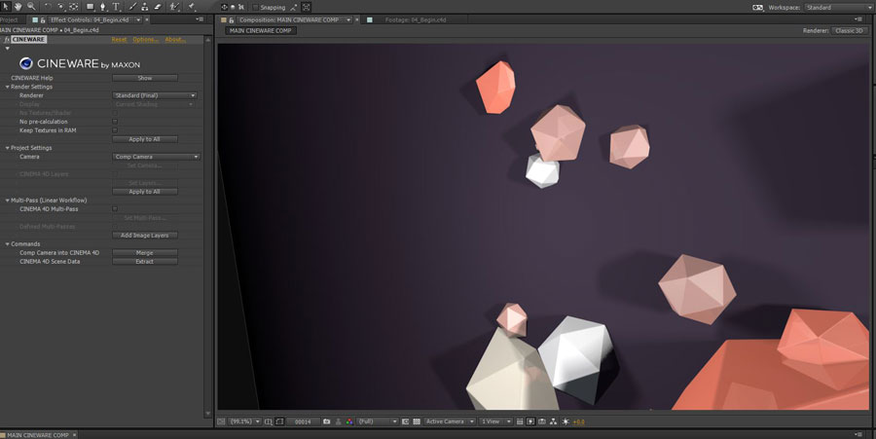Click the exposure value +0.0
The height and width of the screenshot is (439, 876).
click(579, 421)
